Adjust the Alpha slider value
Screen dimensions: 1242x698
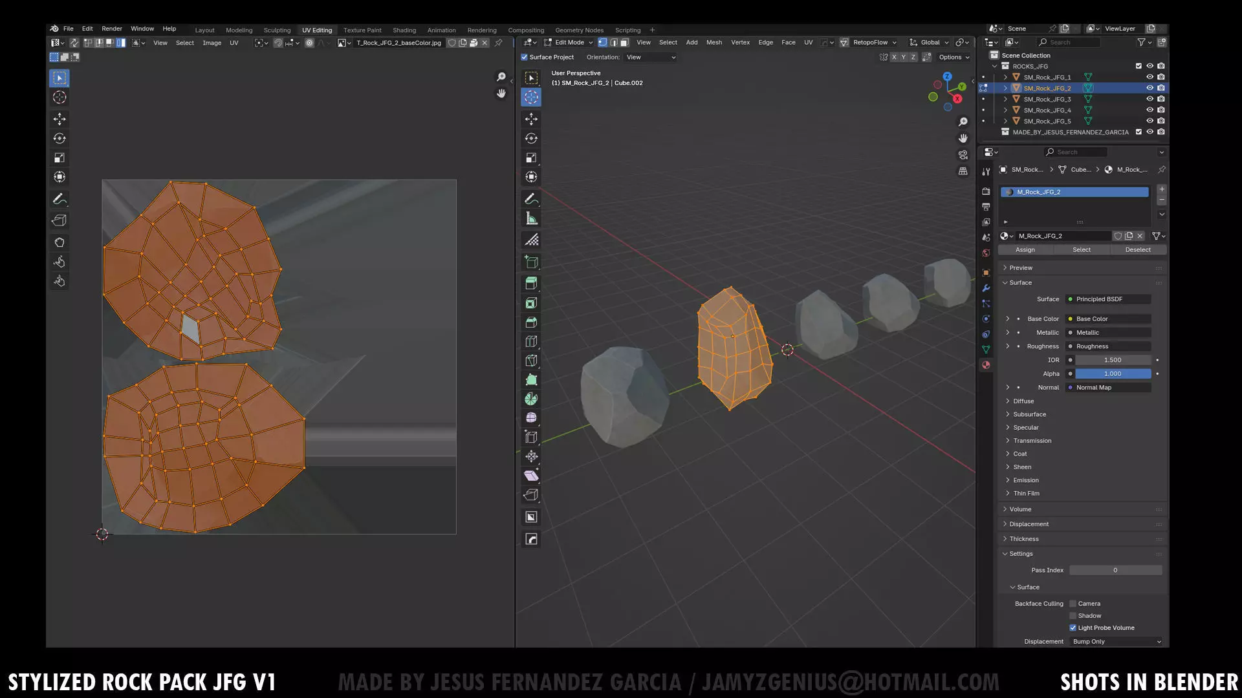tap(1113, 374)
